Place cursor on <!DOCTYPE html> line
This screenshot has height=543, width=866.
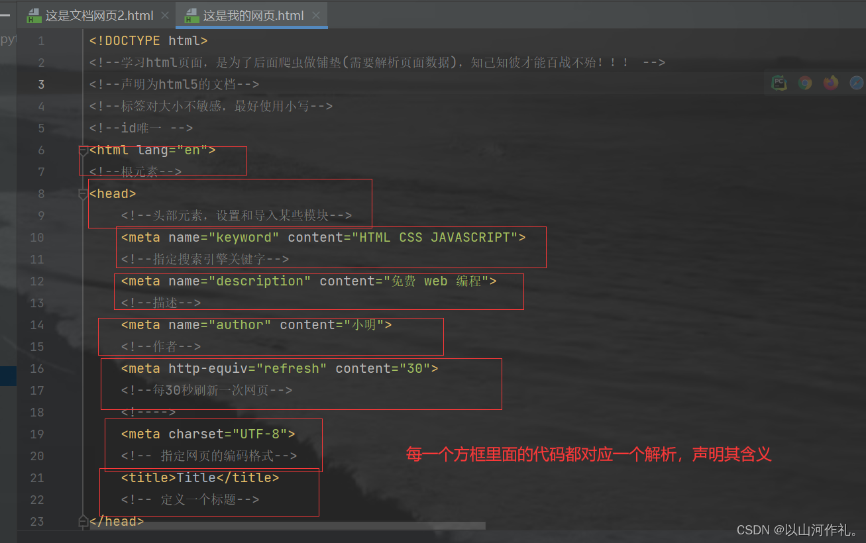pos(148,41)
